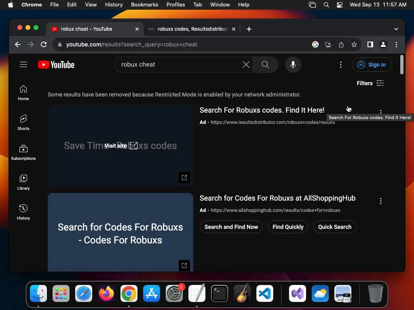Bookmark this page with the star icon
This screenshot has height=310, width=414.
point(354,44)
